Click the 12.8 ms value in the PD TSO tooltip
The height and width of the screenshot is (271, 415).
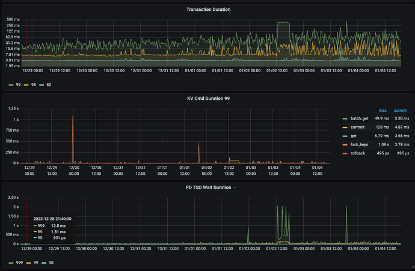pyautogui.click(x=58, y=226)
